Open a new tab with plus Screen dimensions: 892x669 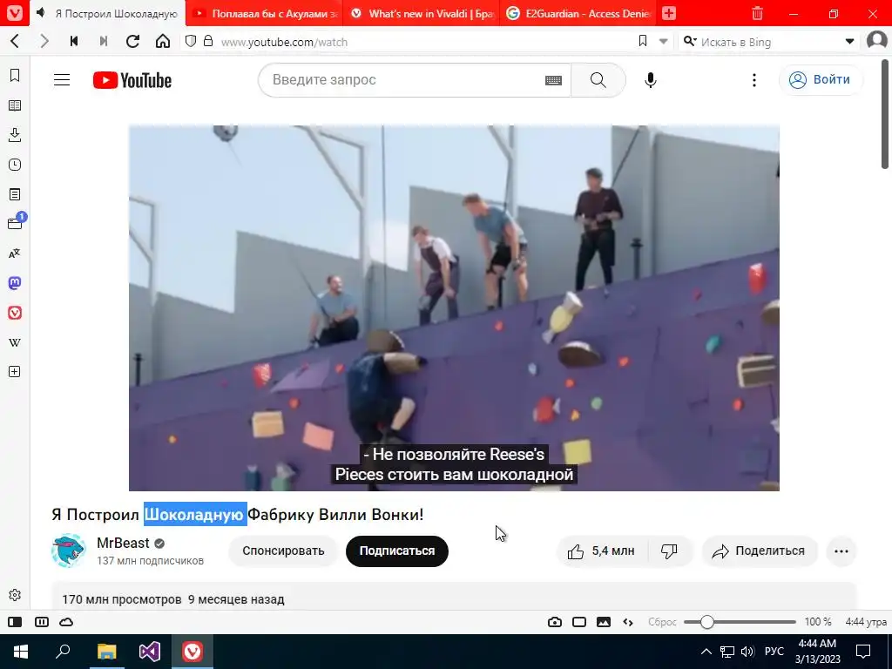click(x=670, y=13)
